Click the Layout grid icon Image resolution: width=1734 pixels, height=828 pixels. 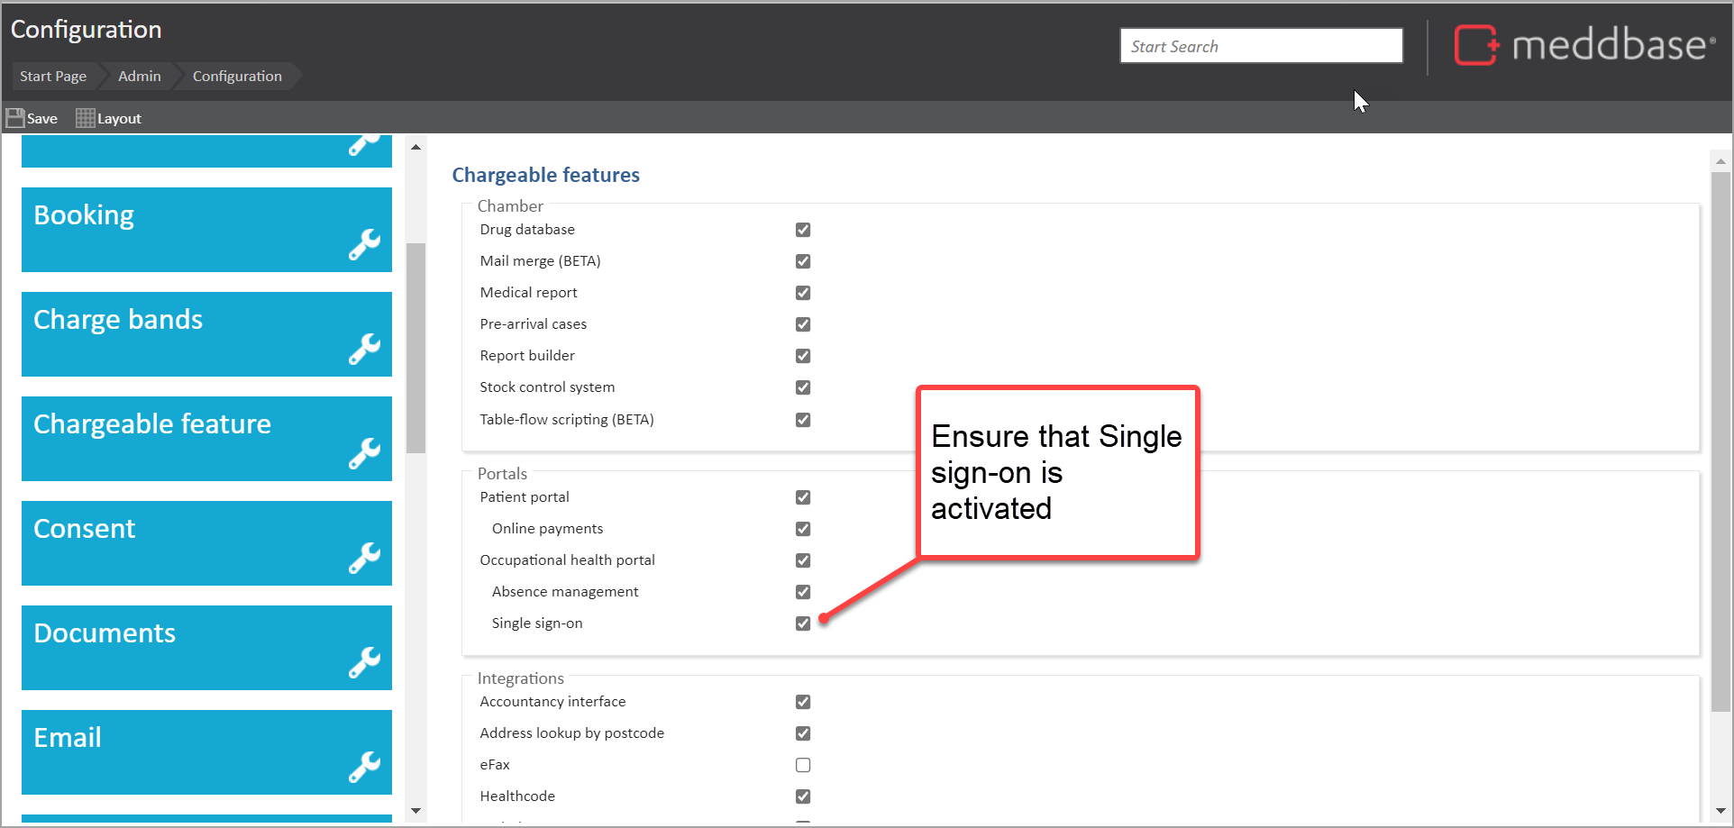84,117
